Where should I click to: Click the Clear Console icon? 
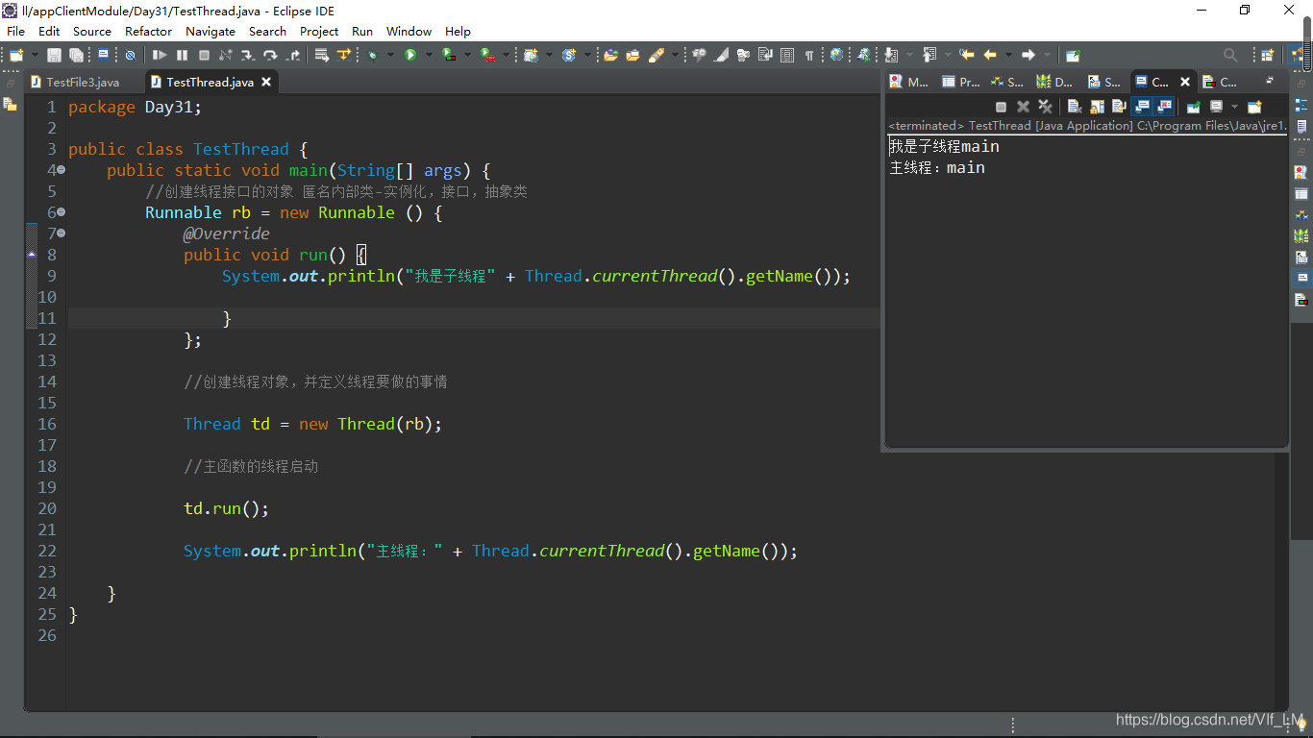pos(1075,107)
